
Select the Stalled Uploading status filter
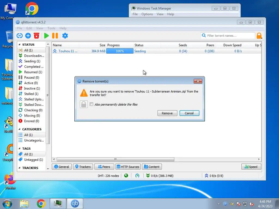point(32,99)
